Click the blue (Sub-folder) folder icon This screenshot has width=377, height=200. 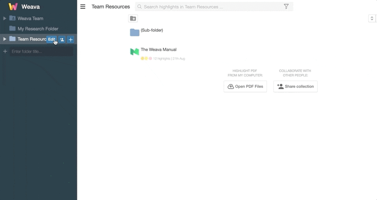pos(134,32)
